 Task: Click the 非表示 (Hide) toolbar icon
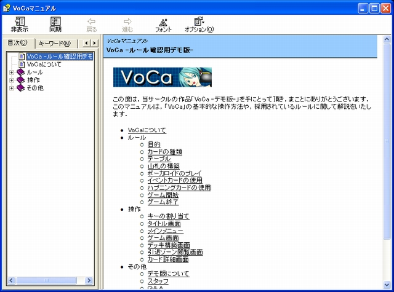point(20,22)
